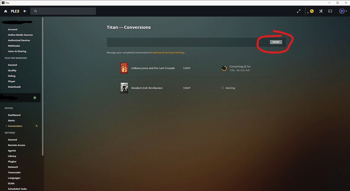The width and height of the screenshot is (350, 191).
Task: Open General under Plex for Windows
Action: pyautogui.click(x=12, y=65)
